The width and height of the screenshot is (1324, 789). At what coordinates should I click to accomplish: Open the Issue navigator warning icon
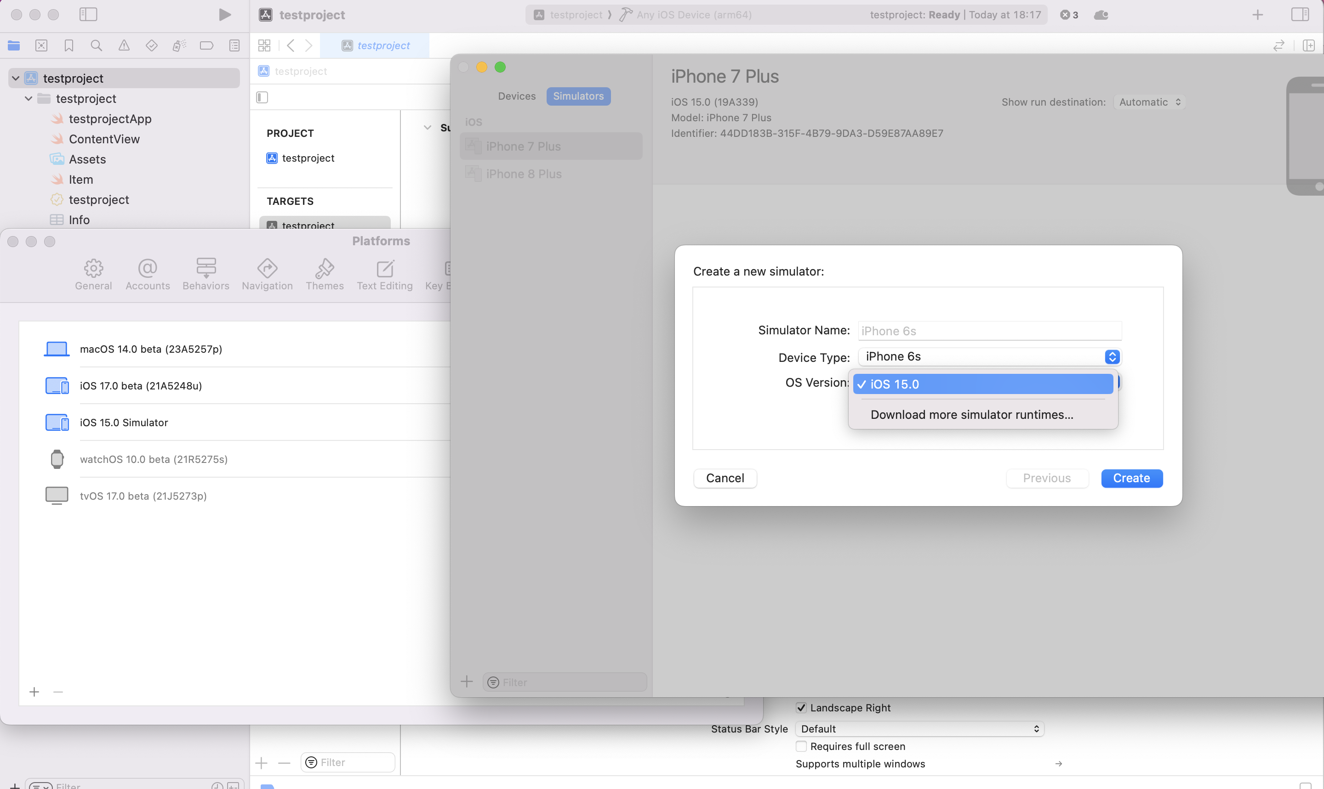(x=124, y=46)
